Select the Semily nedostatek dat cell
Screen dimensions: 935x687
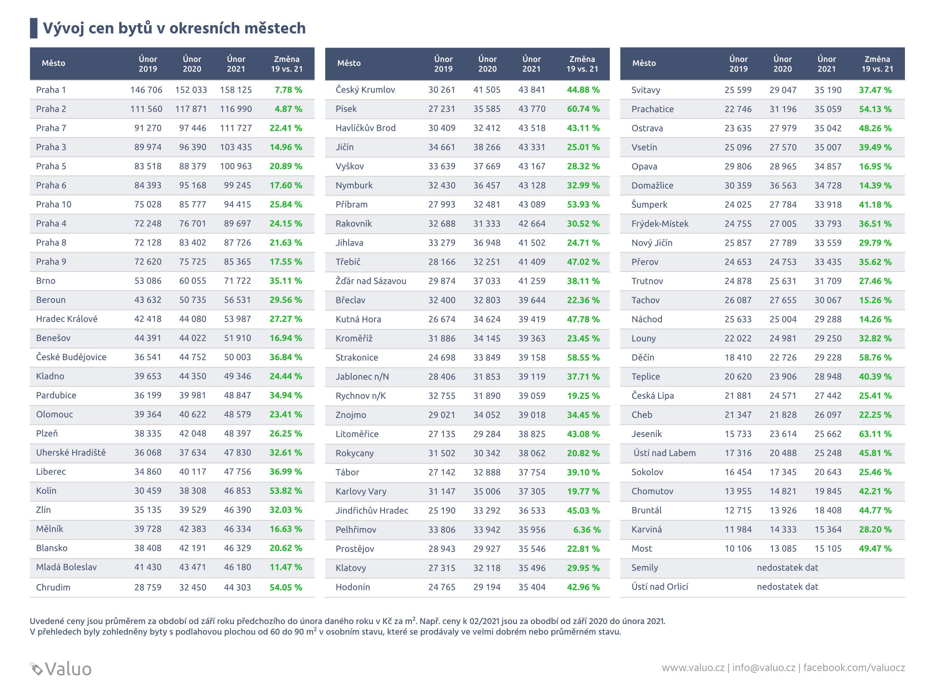[787, 567]
